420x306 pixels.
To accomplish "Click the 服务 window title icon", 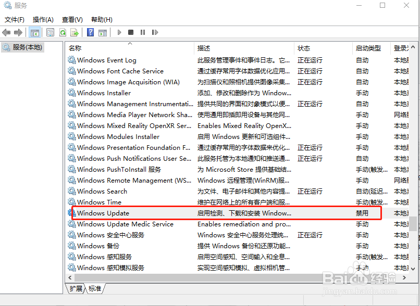I will click(x=7, y=5).
